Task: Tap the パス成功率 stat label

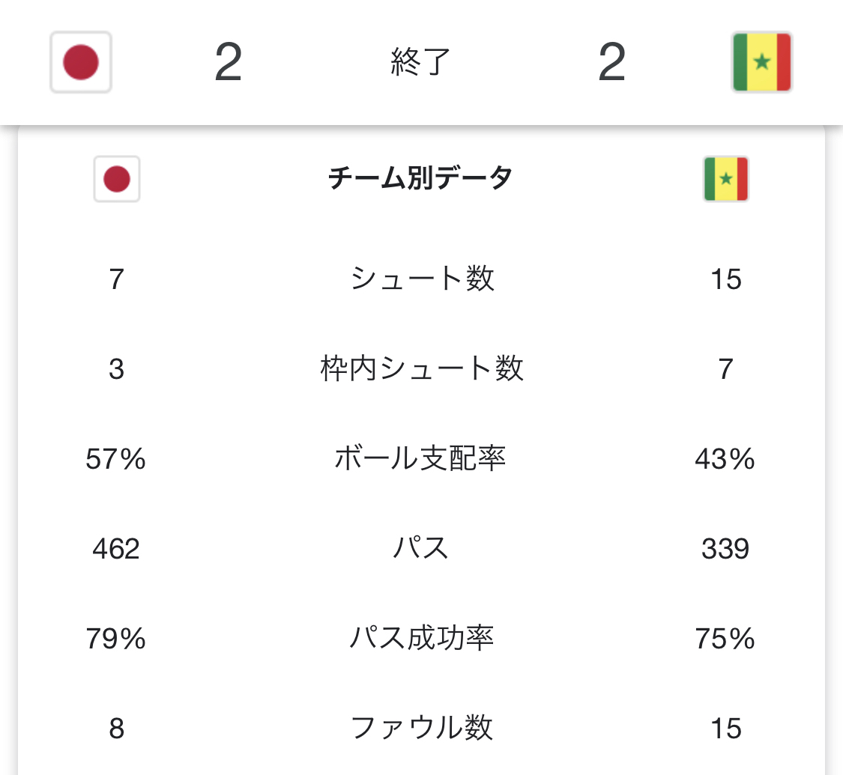Action: point(422,639)
